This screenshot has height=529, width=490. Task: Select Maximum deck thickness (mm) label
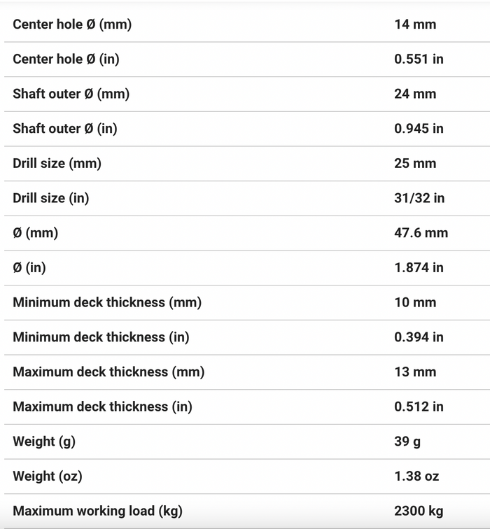pyautogui.click(x=108, y=372)
